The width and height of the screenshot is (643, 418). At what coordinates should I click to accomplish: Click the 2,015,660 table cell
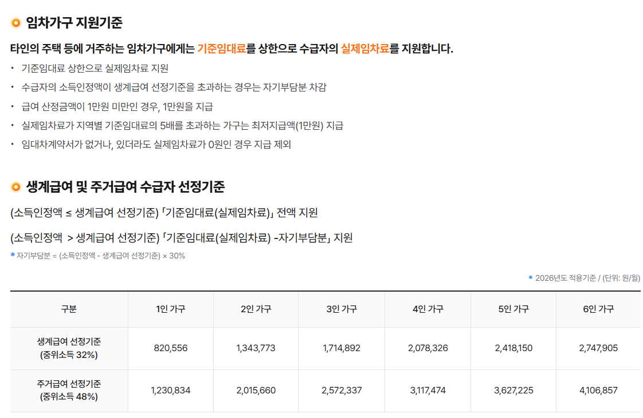pyautogui.click(x=256, y=390)
